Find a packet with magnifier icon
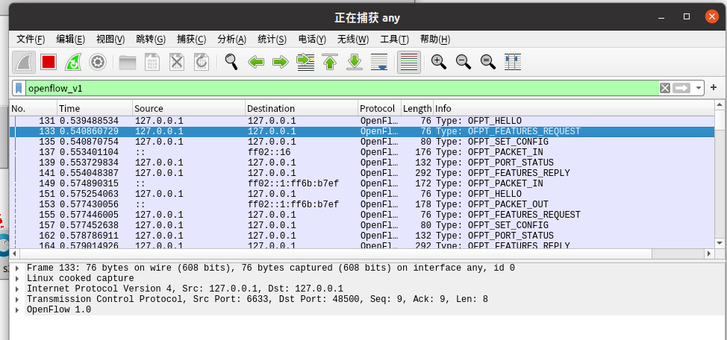 [x=231, y=62]
